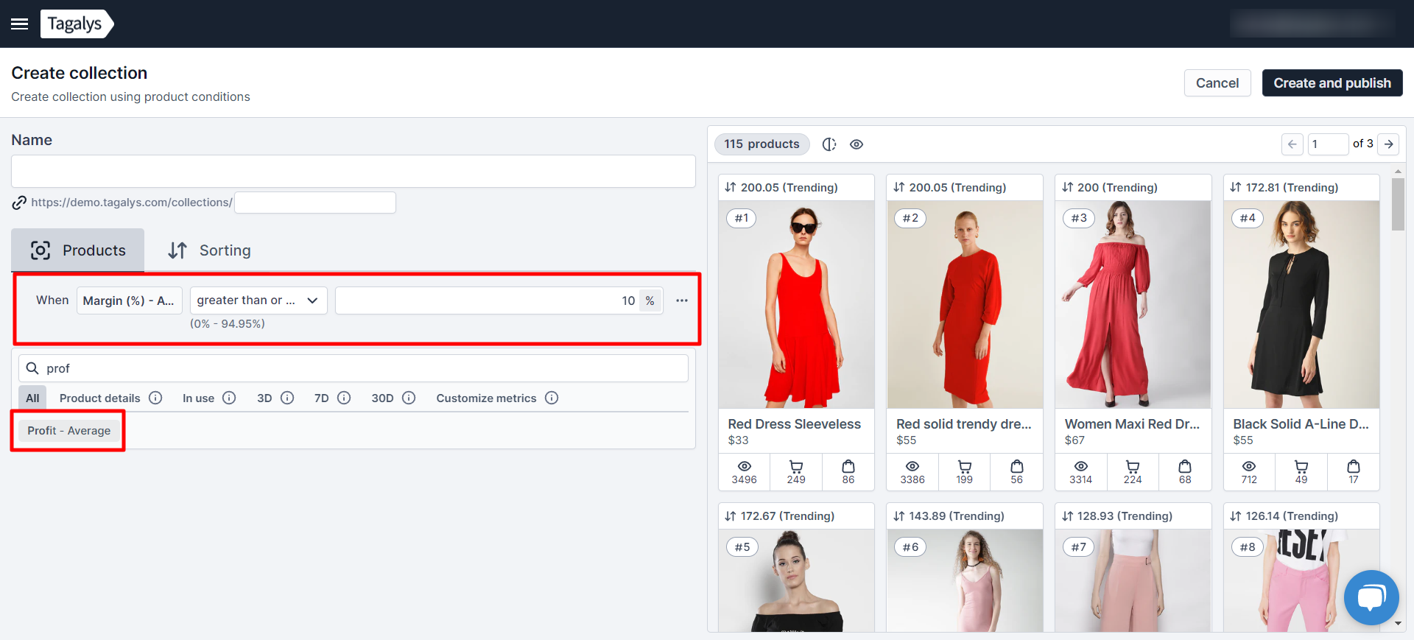Open the greater than or equal operator dropdown
The image size is (1414, 640).
(258, 300)
